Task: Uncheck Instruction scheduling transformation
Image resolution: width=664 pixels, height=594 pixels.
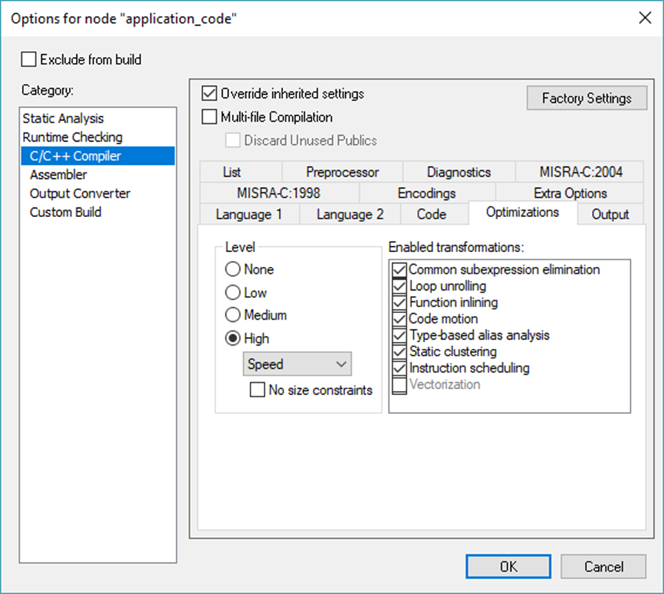Action: coord(399,368)
